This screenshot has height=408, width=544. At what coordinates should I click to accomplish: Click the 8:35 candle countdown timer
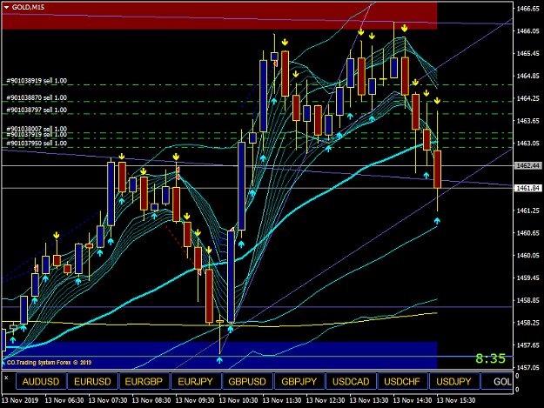pyautogui.click(x=491, y=358)
